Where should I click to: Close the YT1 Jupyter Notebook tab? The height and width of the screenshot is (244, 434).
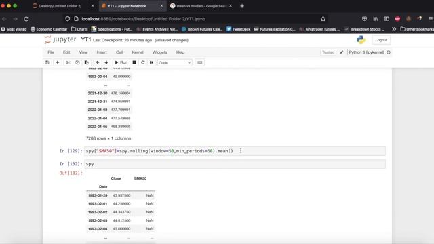pos(161,6)
